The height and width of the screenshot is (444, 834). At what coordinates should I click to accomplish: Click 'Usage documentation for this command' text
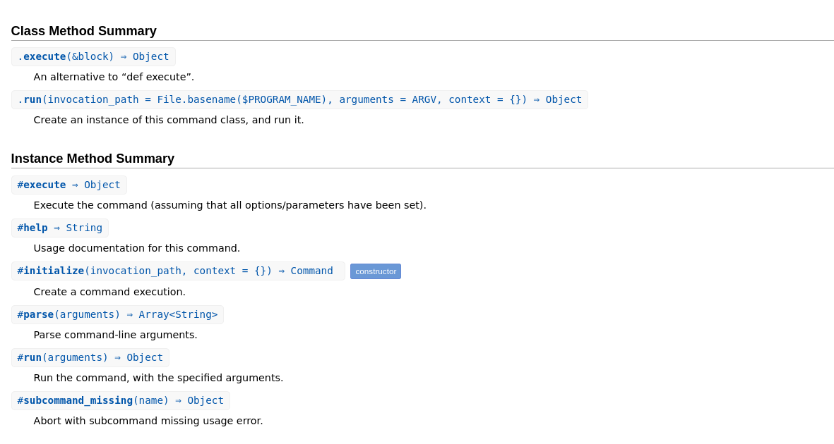(x=137, y=248)
